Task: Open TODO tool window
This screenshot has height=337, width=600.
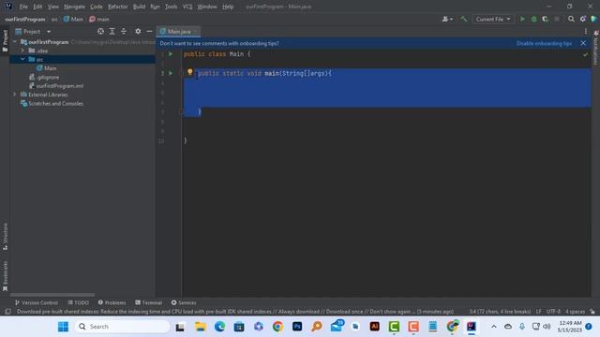Action: click(78, 302)
